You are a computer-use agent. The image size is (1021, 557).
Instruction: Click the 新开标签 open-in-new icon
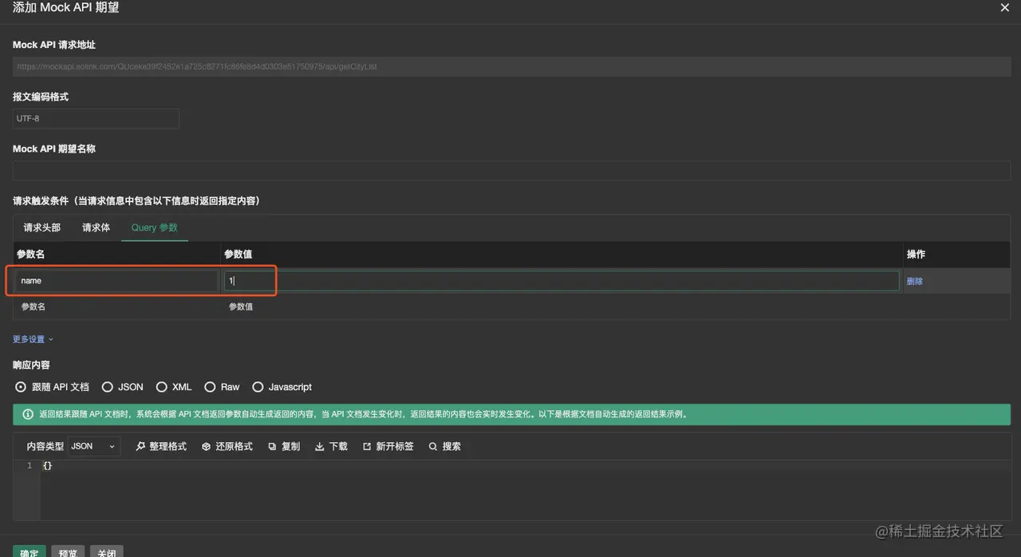[x=367, y=447]
